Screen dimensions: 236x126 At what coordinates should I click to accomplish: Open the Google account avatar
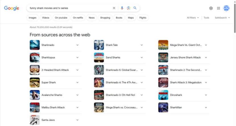(x=226, y=8)
